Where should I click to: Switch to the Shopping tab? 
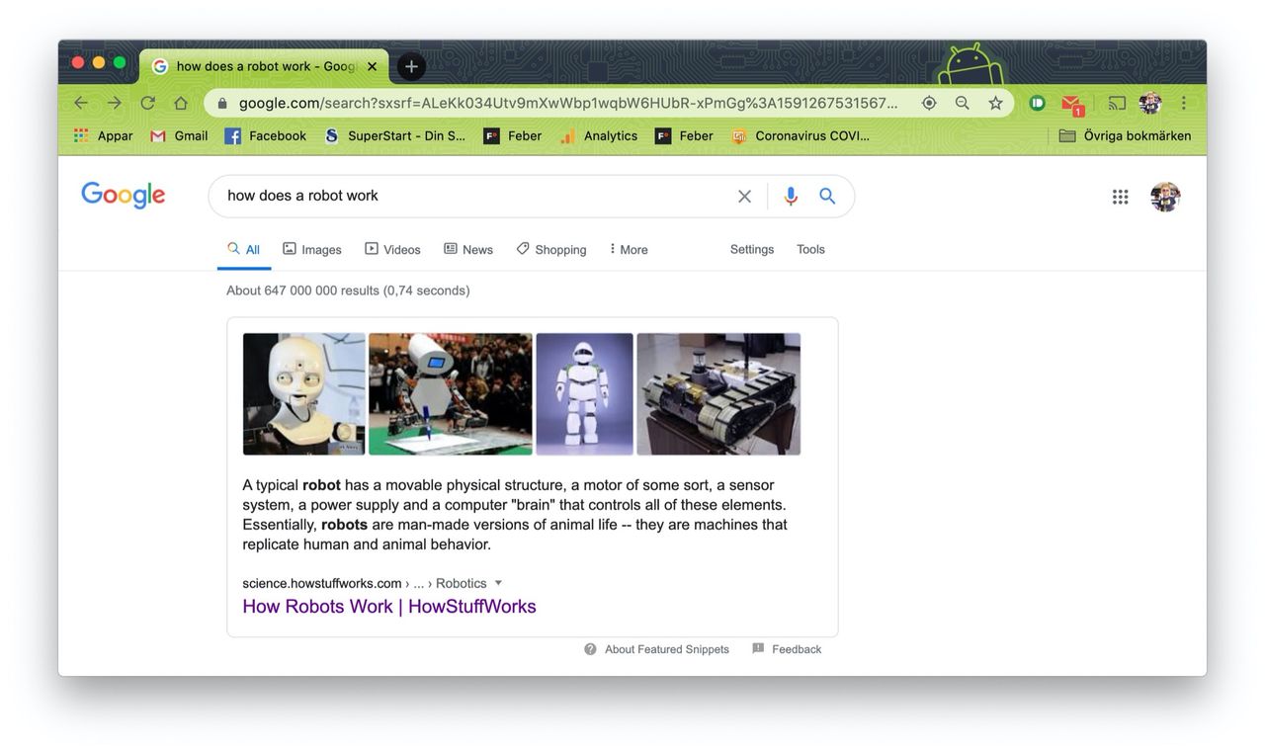click(x=551, y=249)
